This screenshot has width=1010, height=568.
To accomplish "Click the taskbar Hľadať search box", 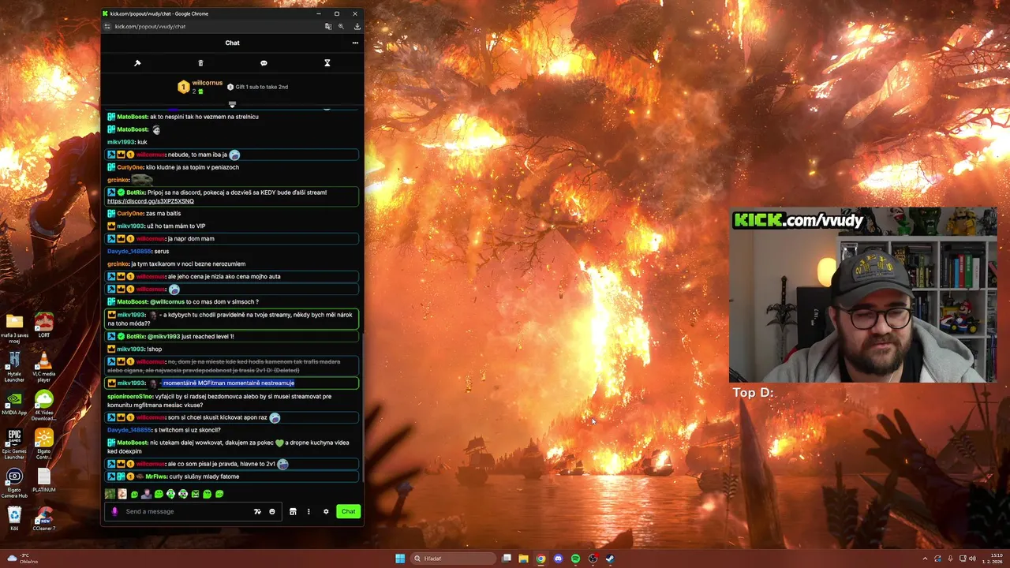I will point(454,559).
